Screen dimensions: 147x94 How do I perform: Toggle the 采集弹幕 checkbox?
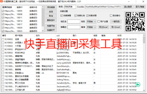(62, 16)
